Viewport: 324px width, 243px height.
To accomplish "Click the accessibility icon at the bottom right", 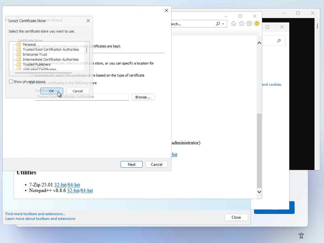I will [x=301, y=235].
